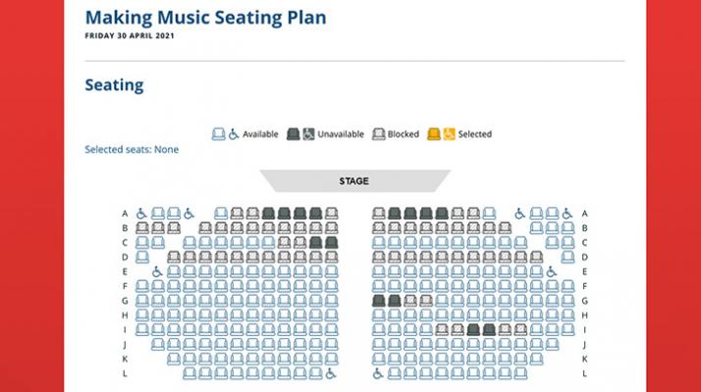Click the Unavailable wheelchair legend icon
The width and height of the screenshot is (701, 392).
[308, 134]
